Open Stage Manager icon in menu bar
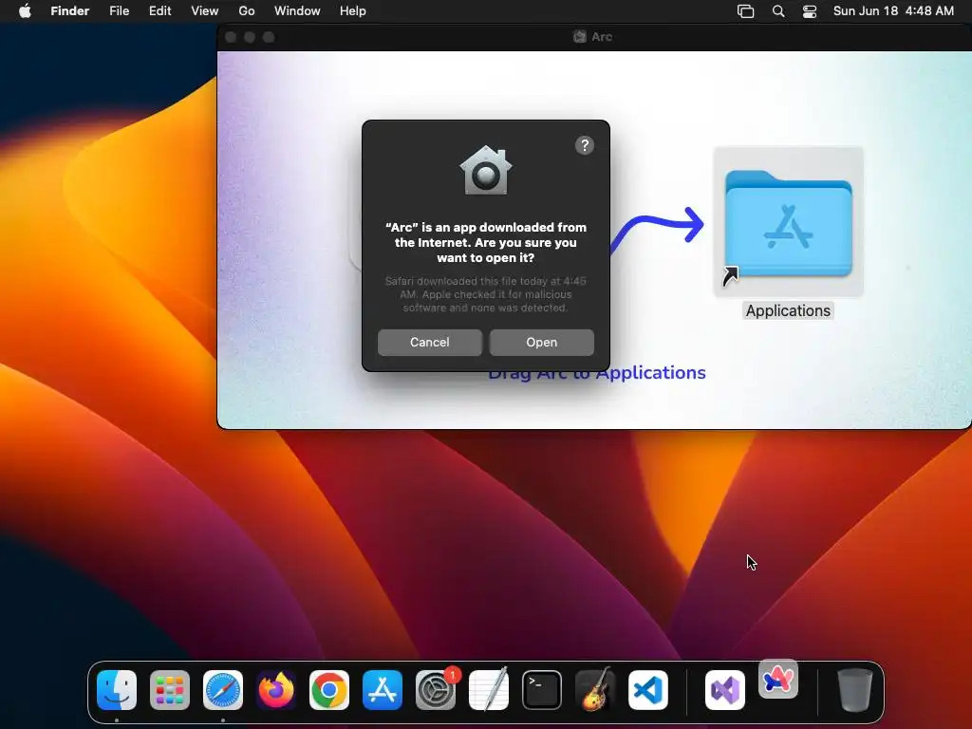 (745, 11)
